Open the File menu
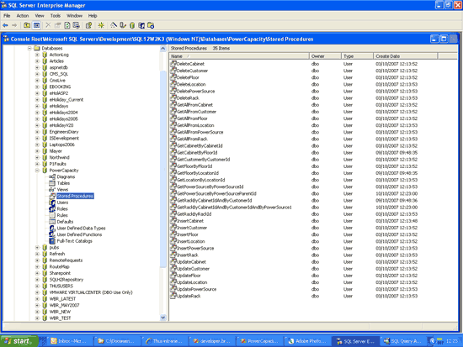463x347 pixels. [x=7, y=16]
